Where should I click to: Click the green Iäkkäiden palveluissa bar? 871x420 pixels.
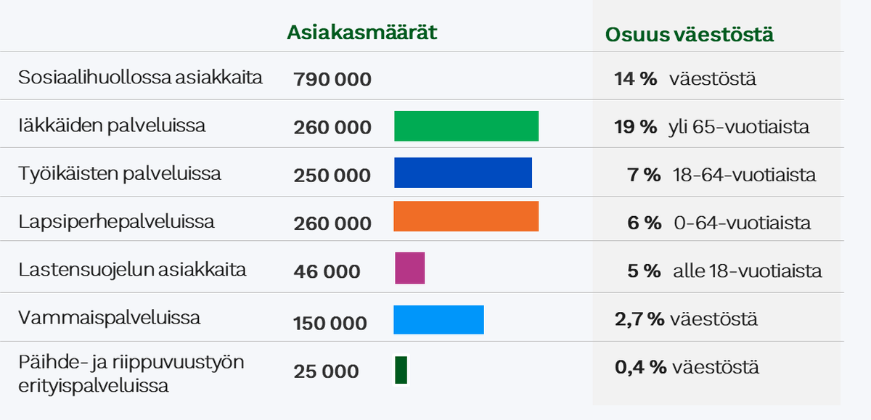pyautogui.click(x=466, y=126)
